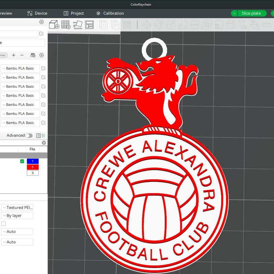
Task: Edit preset of fourth Bambu PLA Basic
Action: (43, 96)
